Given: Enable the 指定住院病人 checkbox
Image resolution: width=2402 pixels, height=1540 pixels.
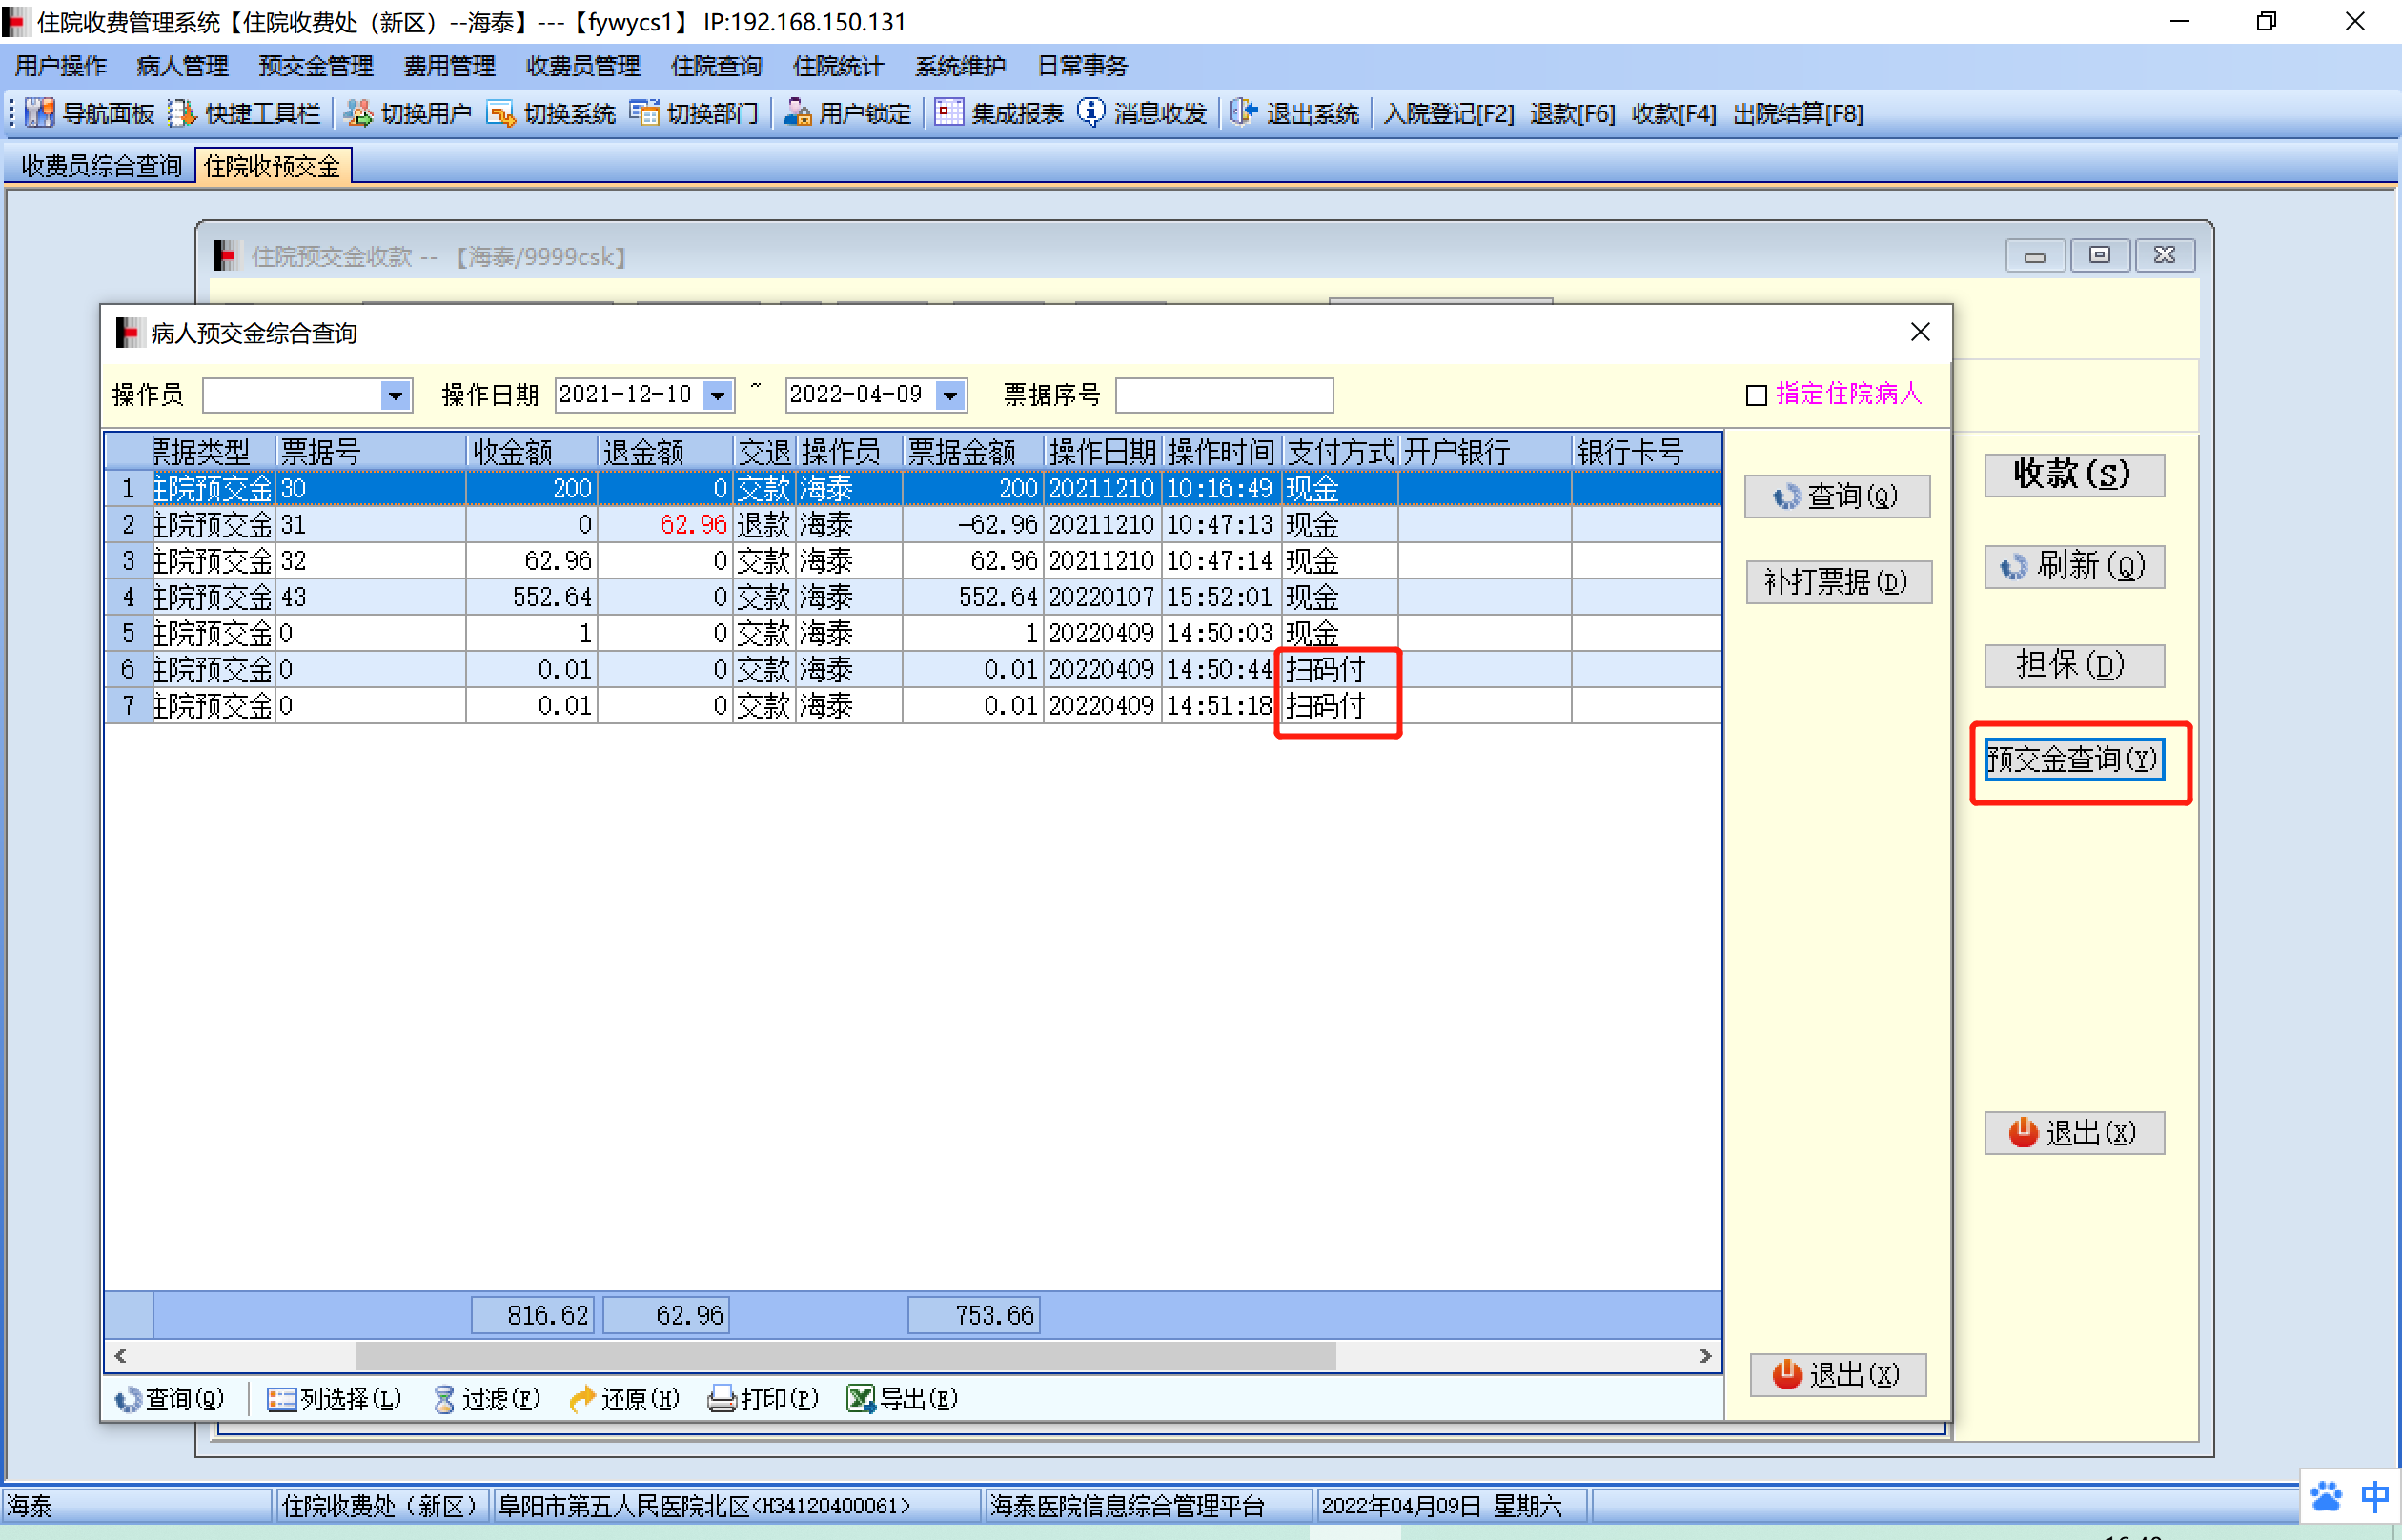Looking at the screenshot, I should pyautogui.click(x=1756, y=395).
